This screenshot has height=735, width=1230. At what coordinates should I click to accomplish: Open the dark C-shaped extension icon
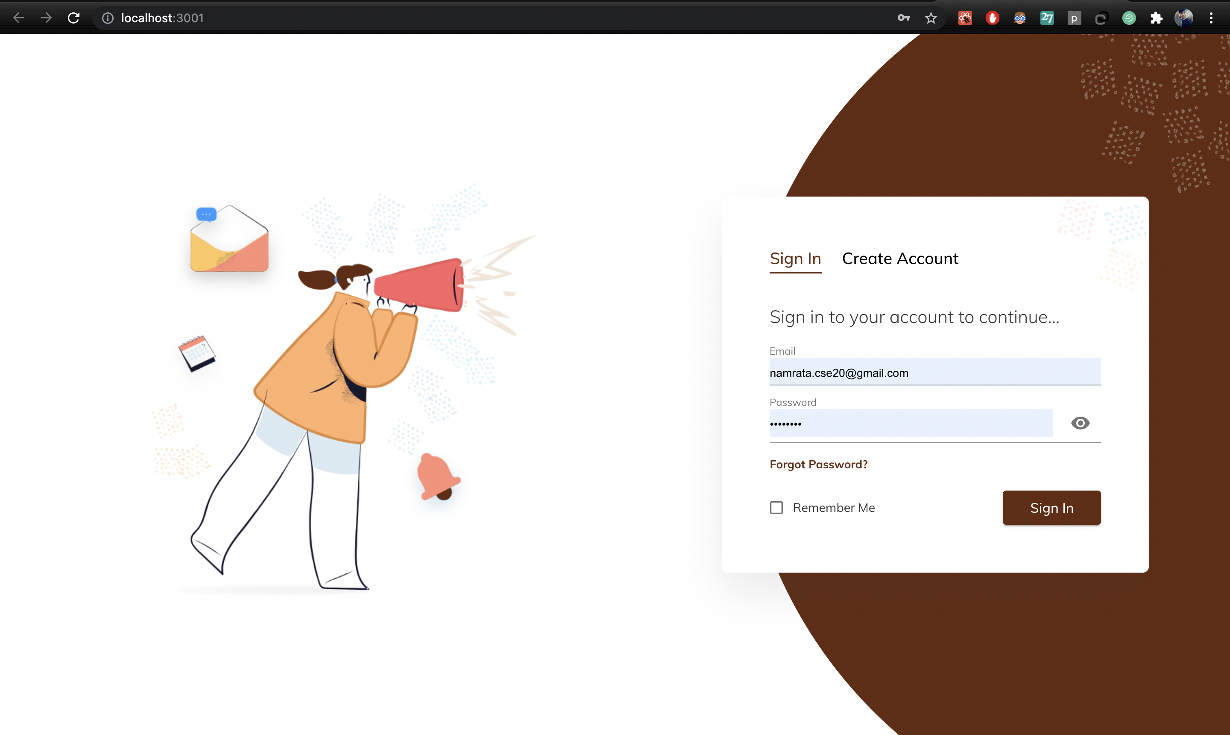coord(1101,18)
